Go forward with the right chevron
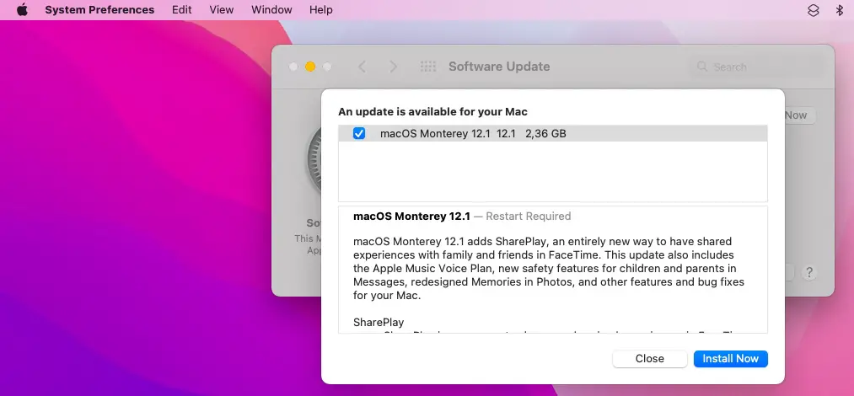 point(393,67)
